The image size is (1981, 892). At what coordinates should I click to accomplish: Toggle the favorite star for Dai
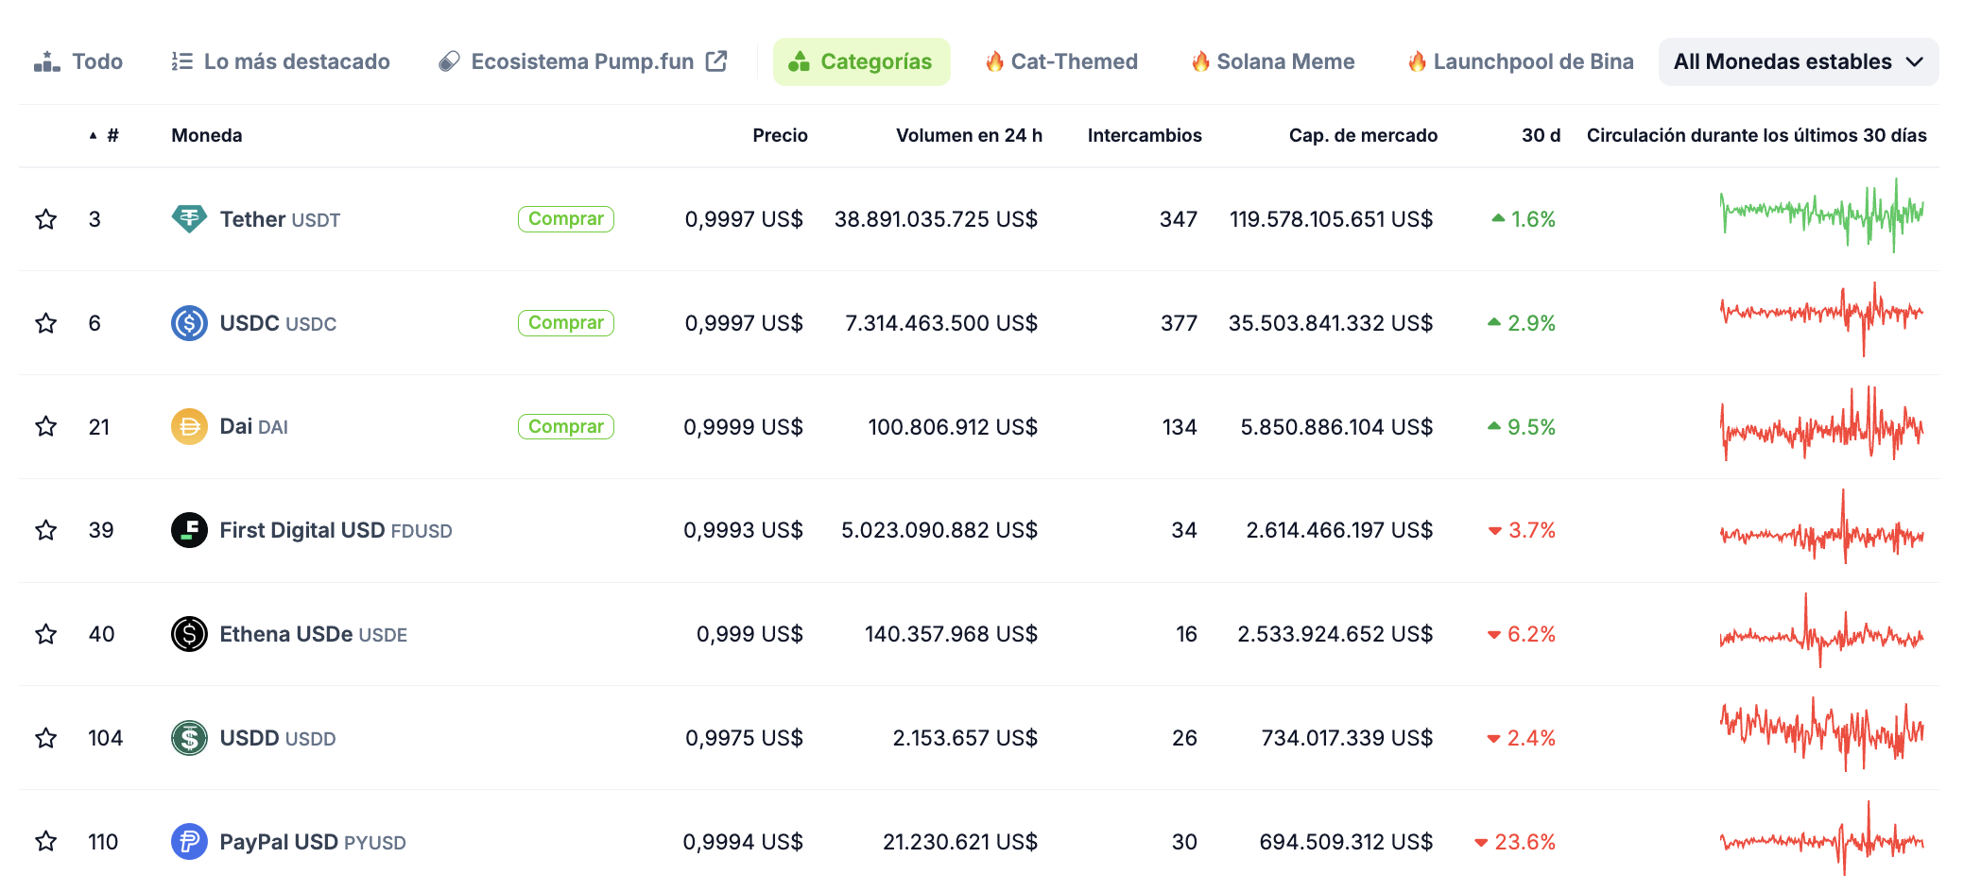(45, 427)
